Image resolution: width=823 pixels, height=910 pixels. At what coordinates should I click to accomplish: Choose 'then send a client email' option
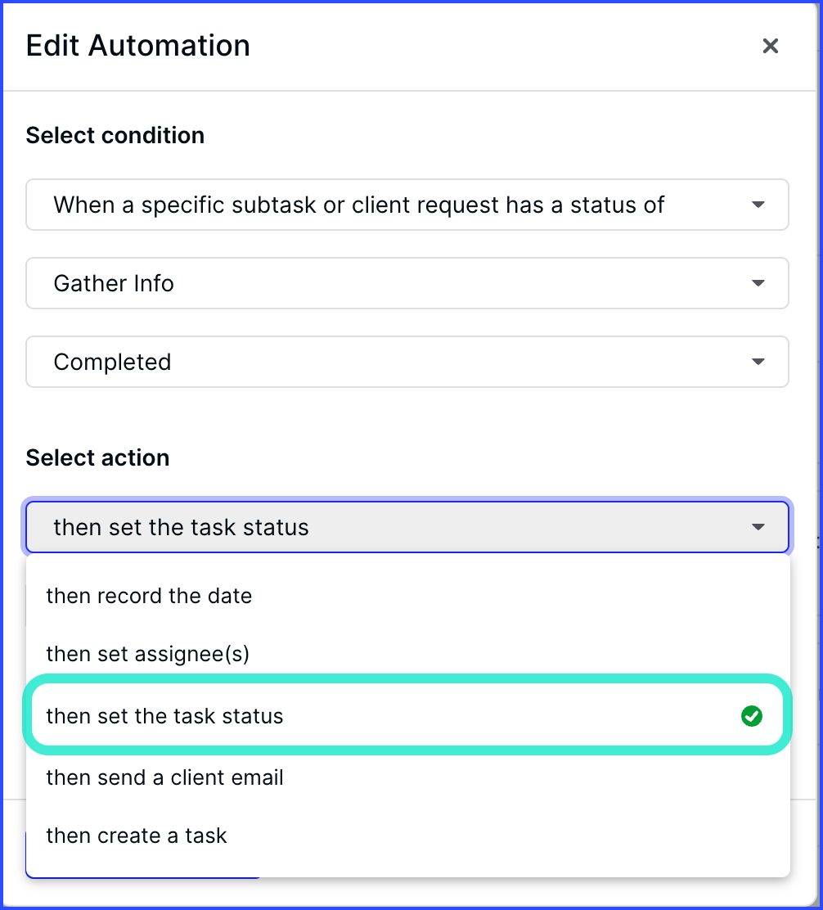click(407, 777)
